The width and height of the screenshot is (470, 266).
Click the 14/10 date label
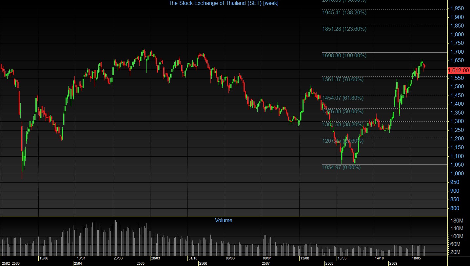(x=380, y=258)
